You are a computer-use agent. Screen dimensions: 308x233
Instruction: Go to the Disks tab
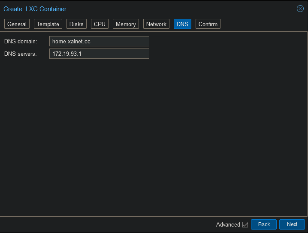pos(76,24)
